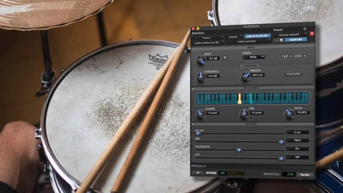Viewport: 343px width, 193px height.
Task: Collapse the EFFECTS section triangle
Action: coord(193,124)
